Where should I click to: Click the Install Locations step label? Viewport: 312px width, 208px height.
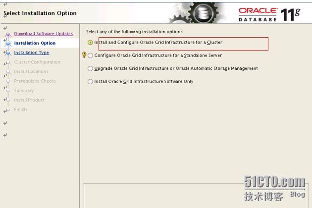[x=31, y=71]
